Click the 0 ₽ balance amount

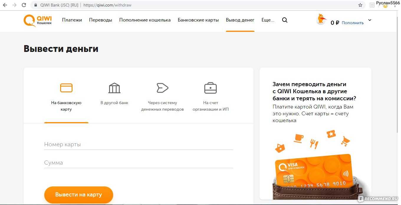point(335,23)
